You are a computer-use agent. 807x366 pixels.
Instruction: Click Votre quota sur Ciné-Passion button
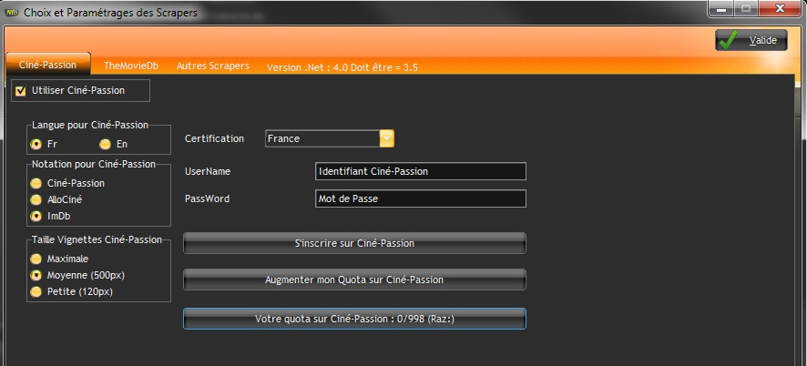[x=354, y=319]
